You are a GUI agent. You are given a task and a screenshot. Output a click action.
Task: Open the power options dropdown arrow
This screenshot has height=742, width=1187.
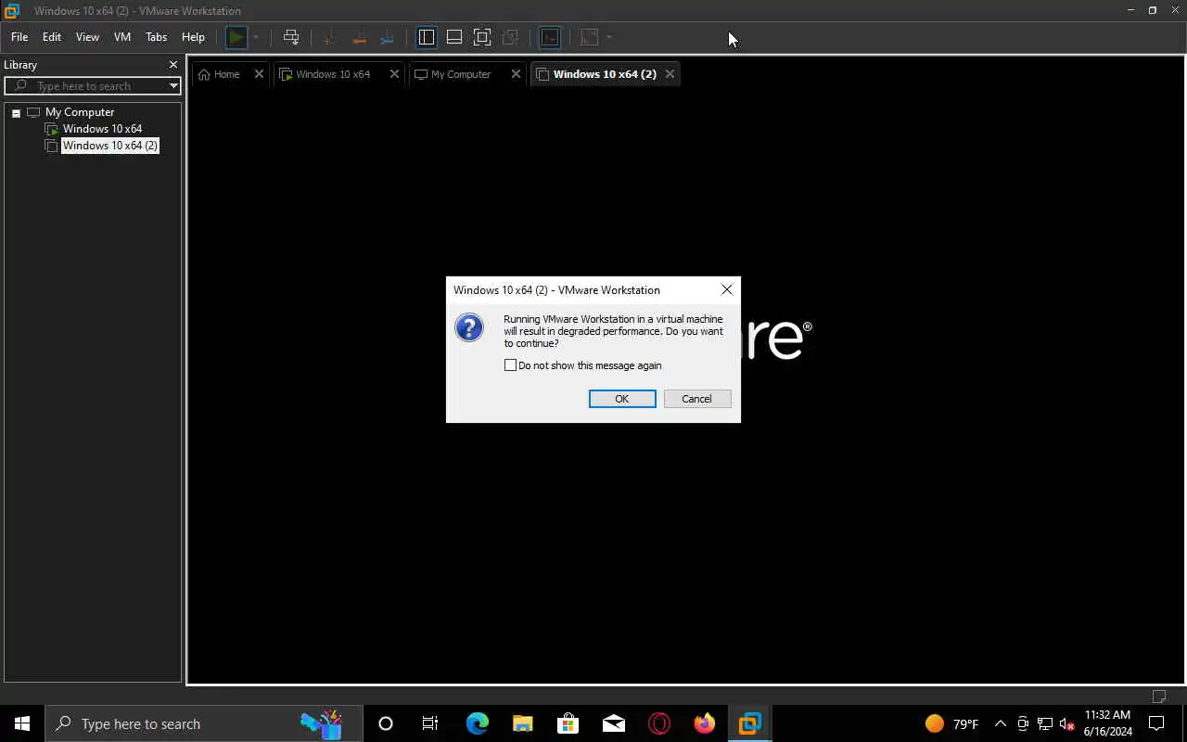click(256, 37)
